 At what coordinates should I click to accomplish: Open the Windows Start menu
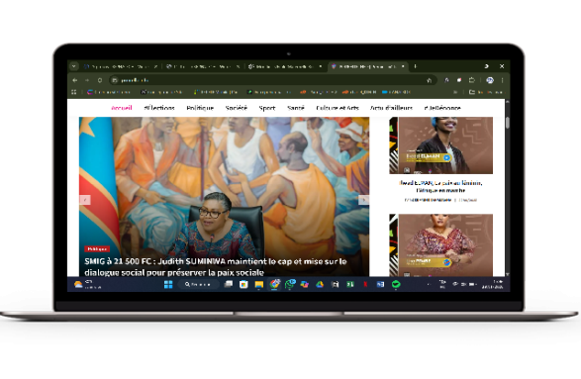tap(168, 284)
